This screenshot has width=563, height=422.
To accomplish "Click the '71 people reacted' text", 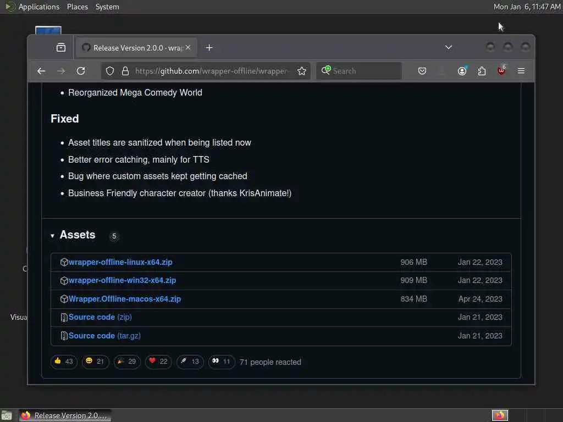I will (x=271, y=362).
